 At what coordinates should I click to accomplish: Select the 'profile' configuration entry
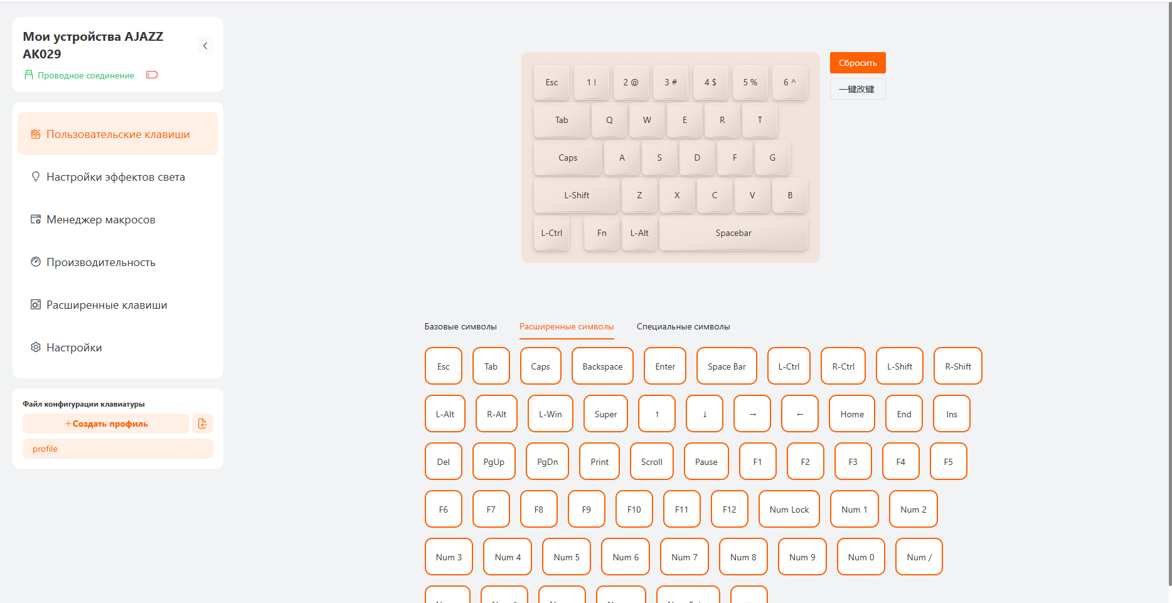click(x=118, y=449)
